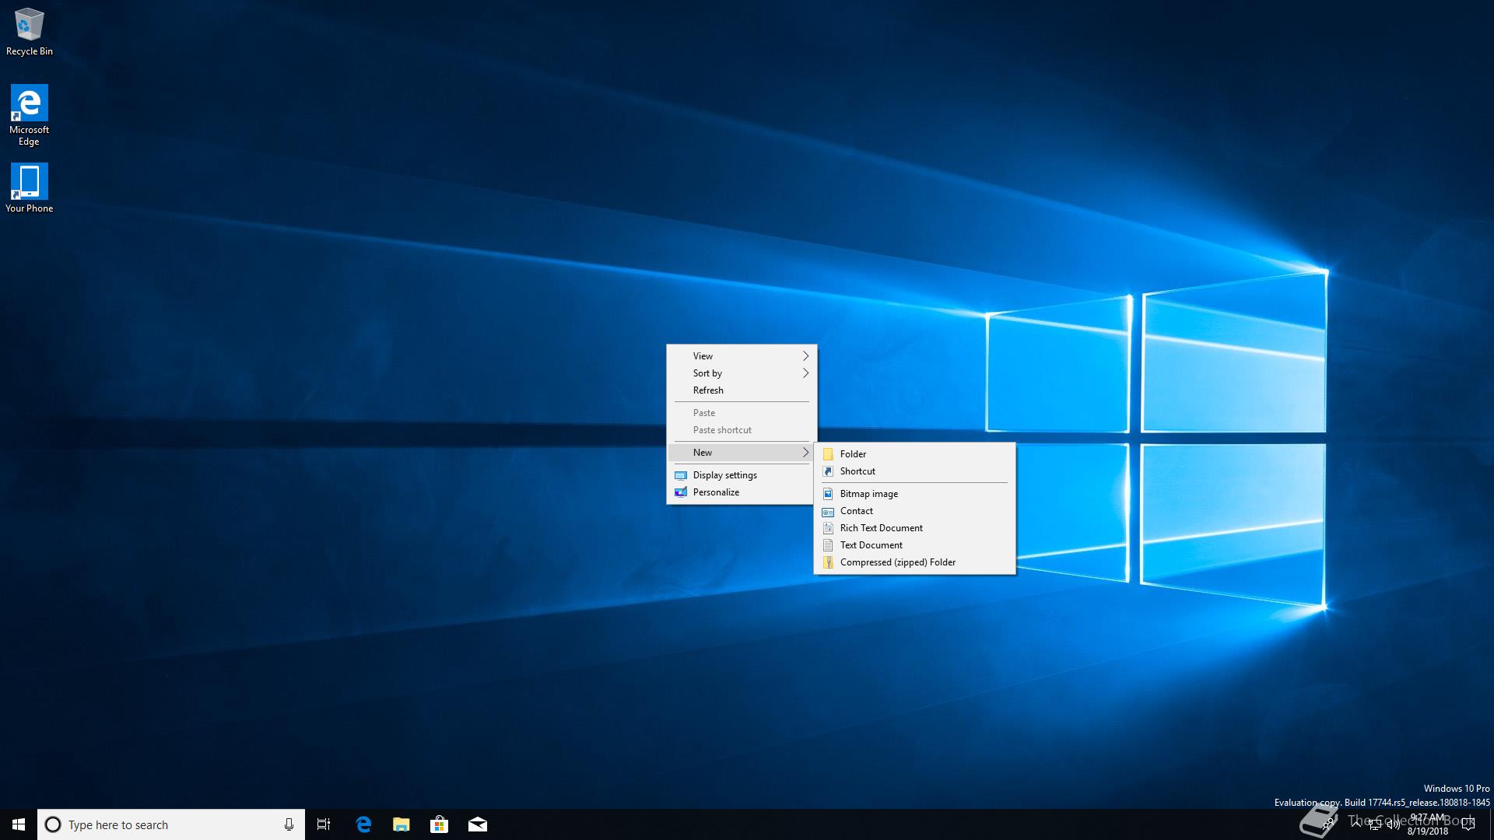Open Personalize from context menu
The width and height of the screenshot is (1494, 840).
point(742,492)
